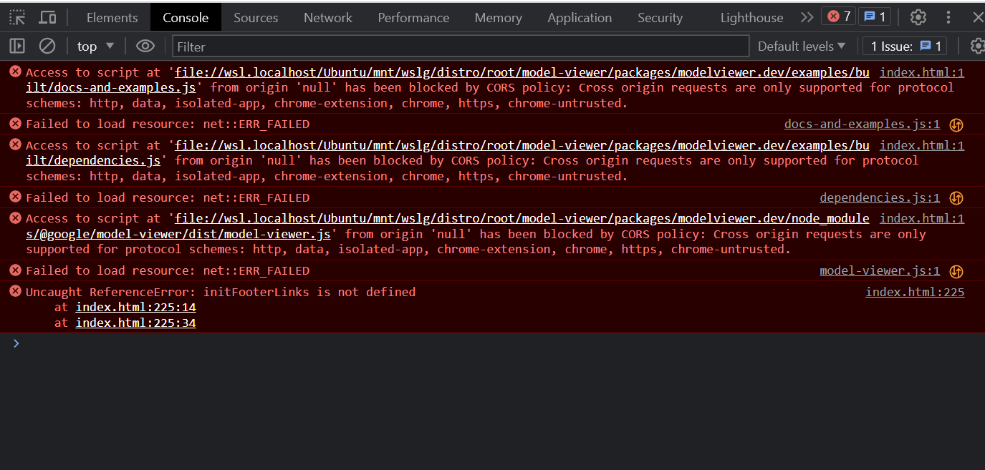
Task: Open the blue issues message badge
Action: (875, 15)
